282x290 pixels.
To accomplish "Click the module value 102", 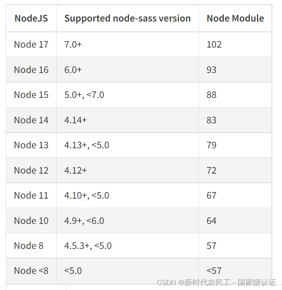I will [x=214, y=45].
